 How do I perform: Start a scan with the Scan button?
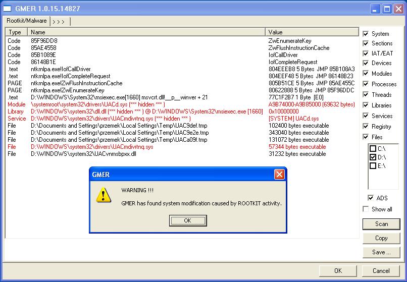point(381,224)
